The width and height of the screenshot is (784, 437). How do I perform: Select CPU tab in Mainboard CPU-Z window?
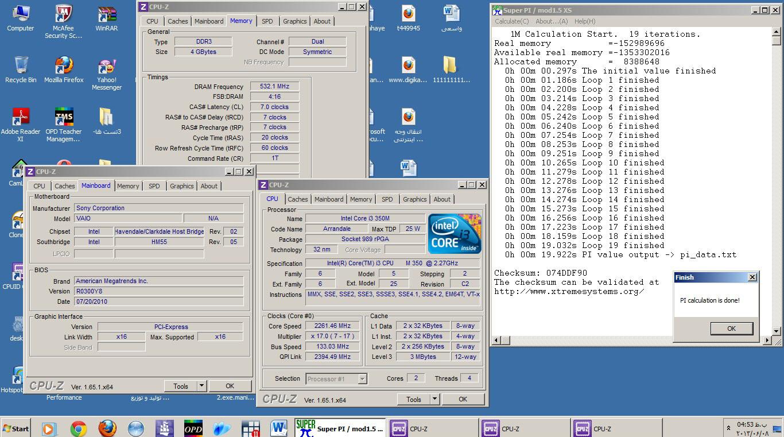click(39, 186)
